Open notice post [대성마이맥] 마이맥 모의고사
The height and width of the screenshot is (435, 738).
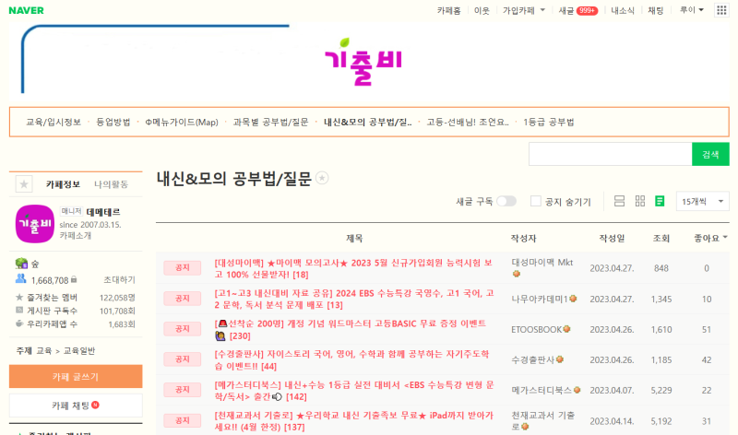point(353,268)
